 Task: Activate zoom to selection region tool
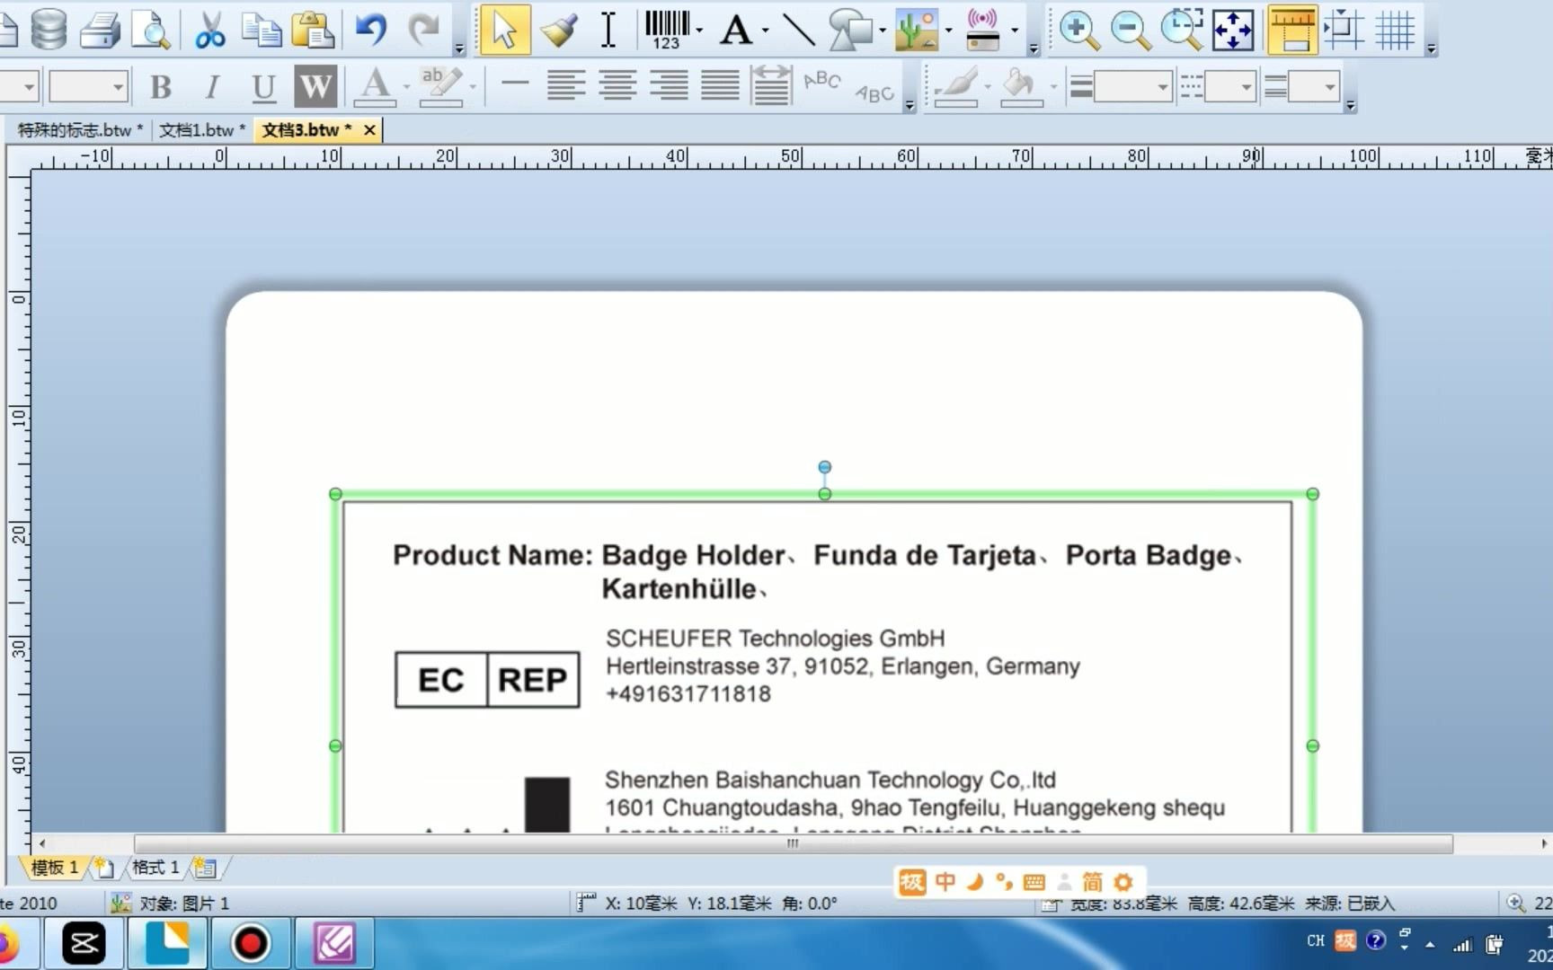1181,30
